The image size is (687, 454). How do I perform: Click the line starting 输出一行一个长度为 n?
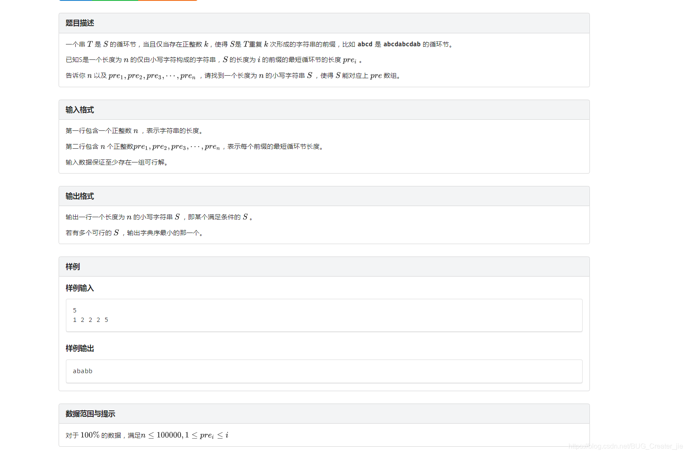(x=159, y=217)
